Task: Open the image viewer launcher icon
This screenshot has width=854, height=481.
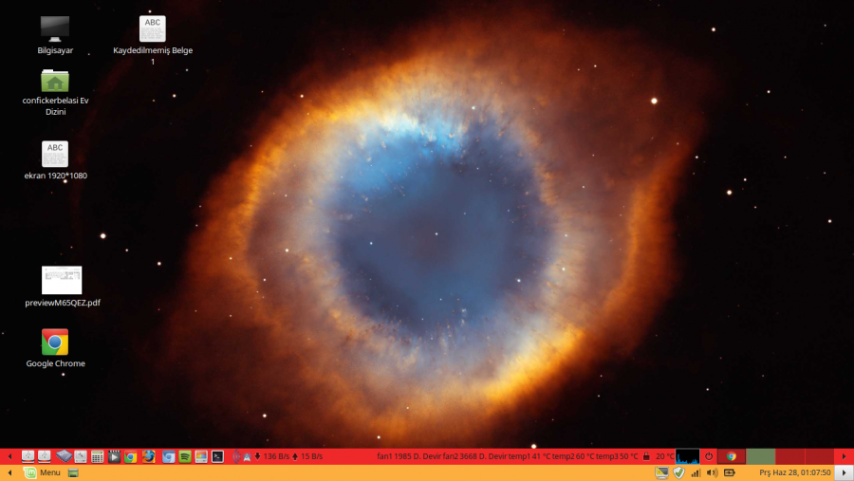Action: click(201, 456)
